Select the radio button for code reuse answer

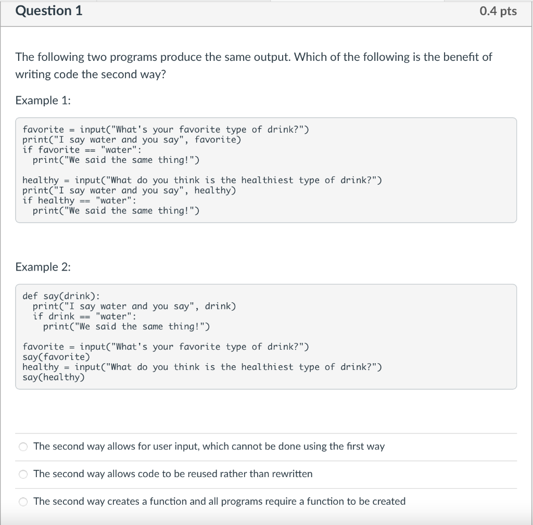coord(23,474)
